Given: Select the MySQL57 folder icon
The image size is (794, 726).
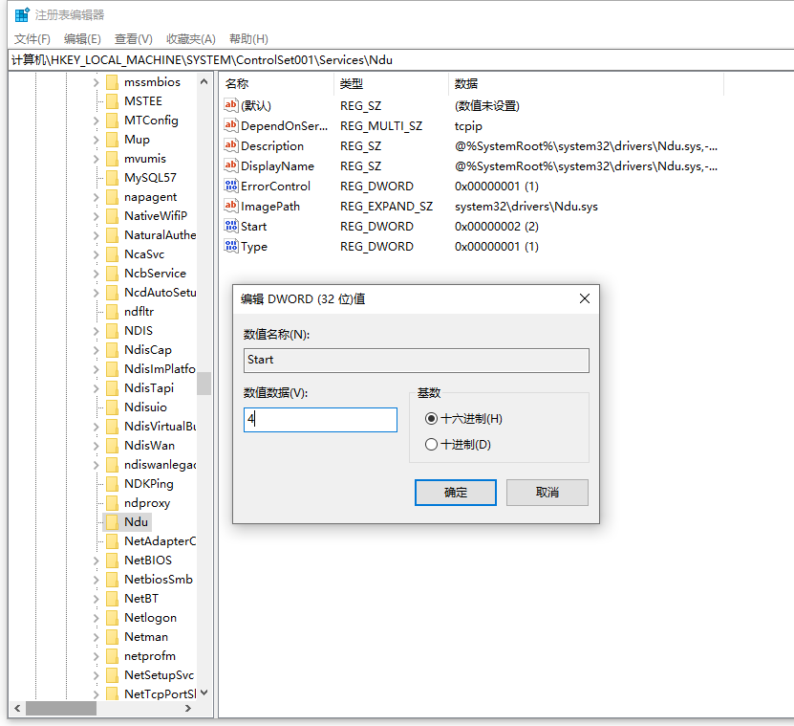Looking at the screenshot, I should coord(112,178).
